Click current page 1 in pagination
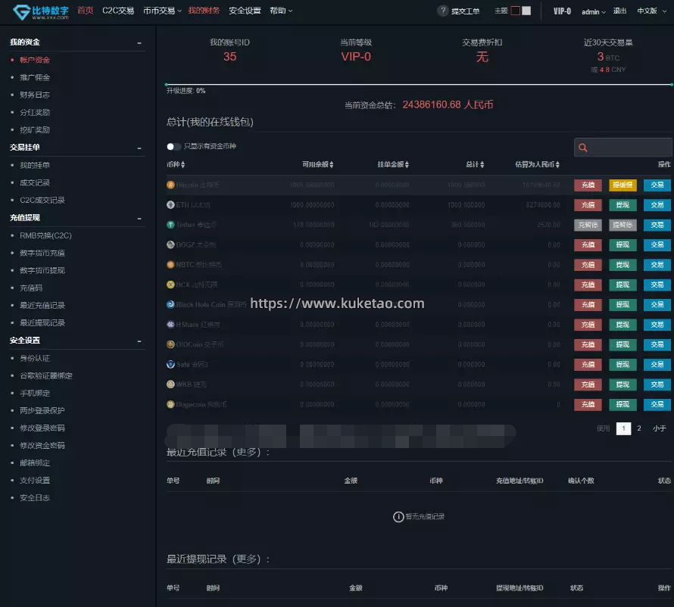Viewport: 674px width, 607px height. (x=624, y=428)
